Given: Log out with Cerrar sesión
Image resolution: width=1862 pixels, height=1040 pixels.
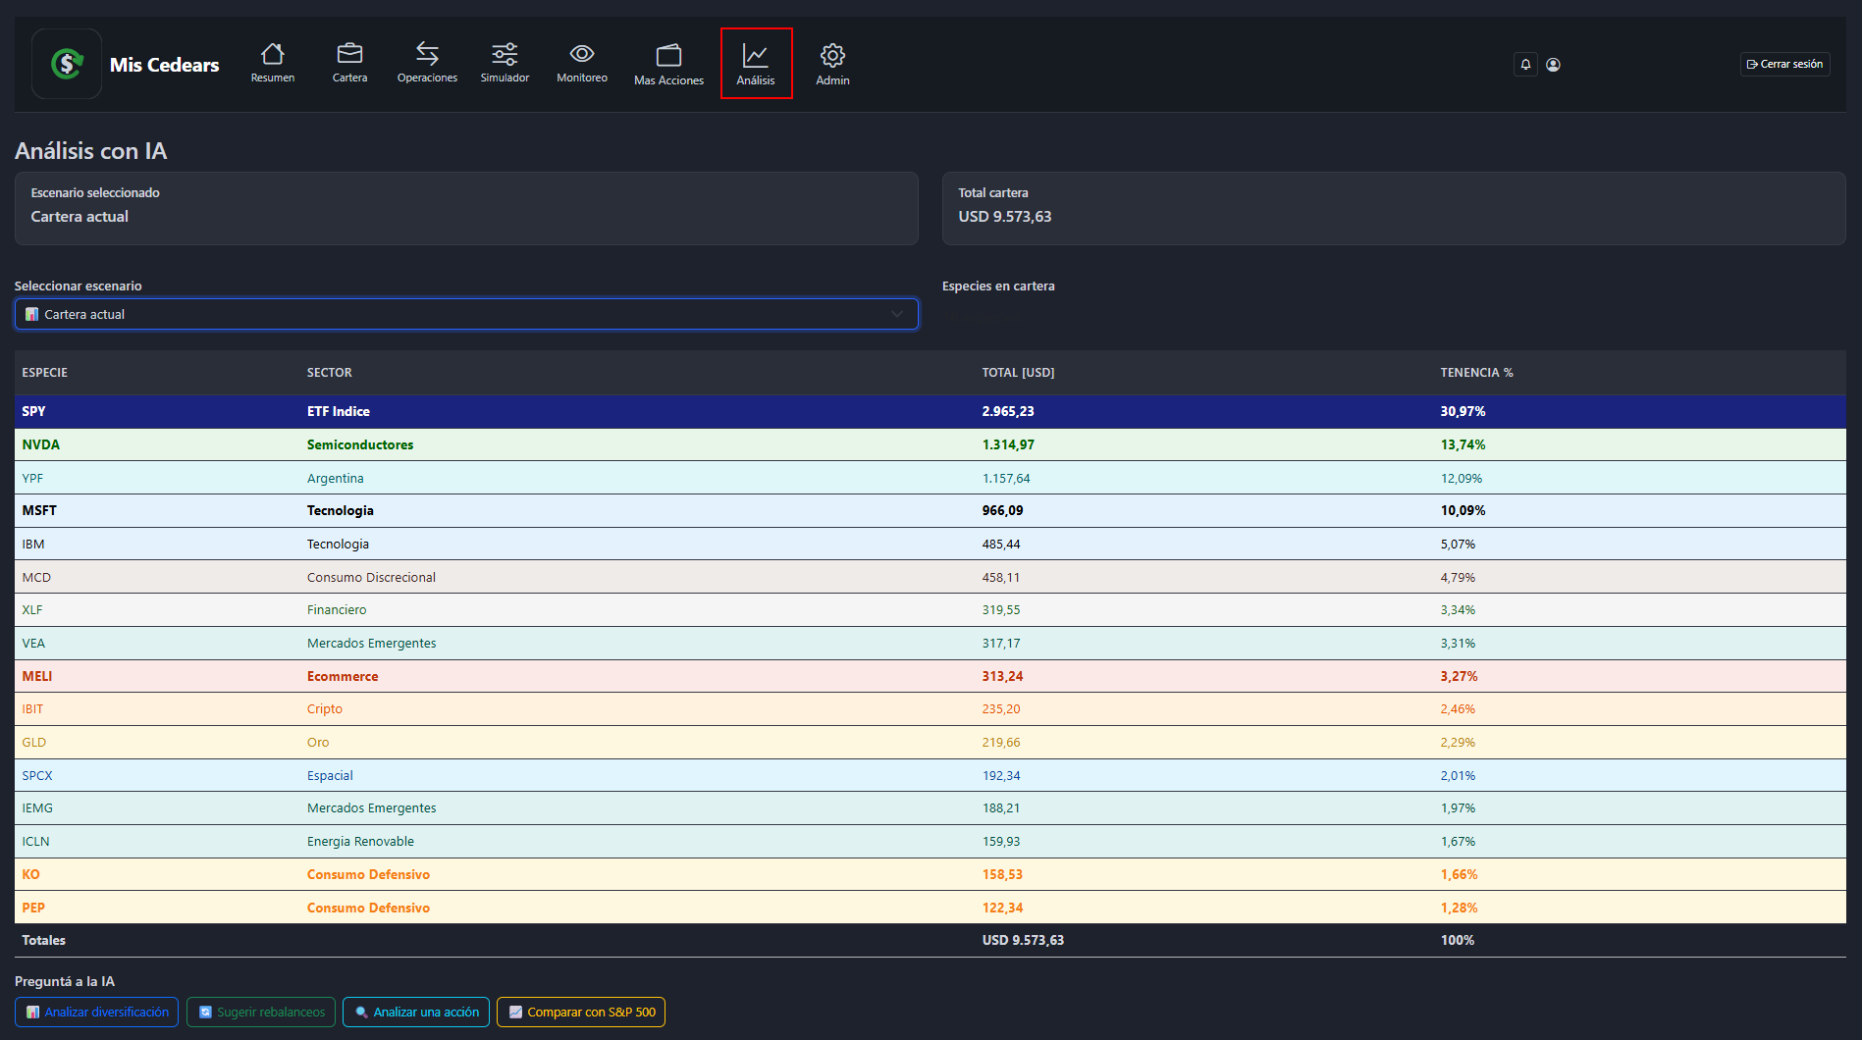Looking at the screenshot, I should [x=1784, y=65].
